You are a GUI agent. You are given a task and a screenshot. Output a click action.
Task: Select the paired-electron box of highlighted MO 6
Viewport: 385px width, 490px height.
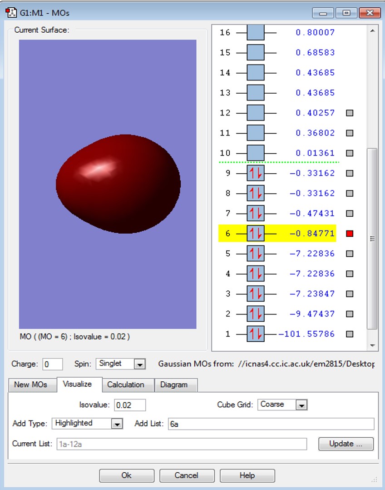click(x=256, y=234)
